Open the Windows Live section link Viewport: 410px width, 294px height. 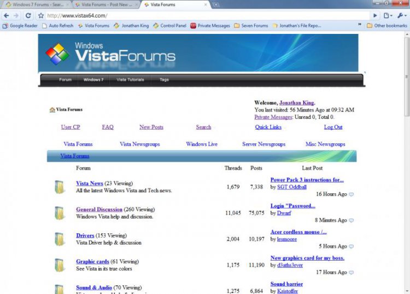202,144
